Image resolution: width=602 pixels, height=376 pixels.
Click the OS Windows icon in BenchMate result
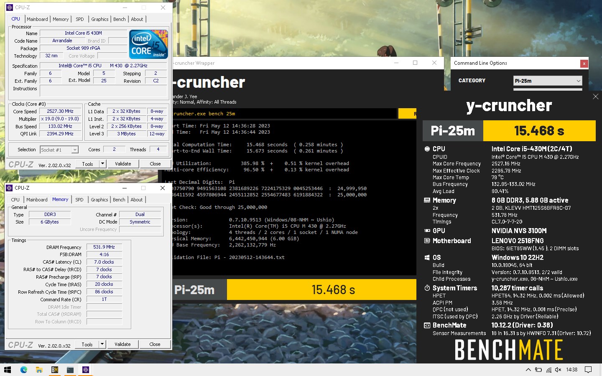[427, 257]
